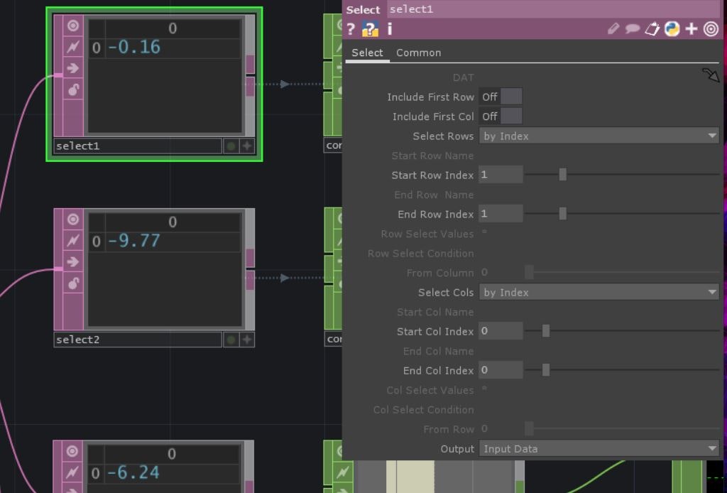Screen dimensions: 727x493
Task: Click the Start Col Index slider handle
Action: click(546, 330)
